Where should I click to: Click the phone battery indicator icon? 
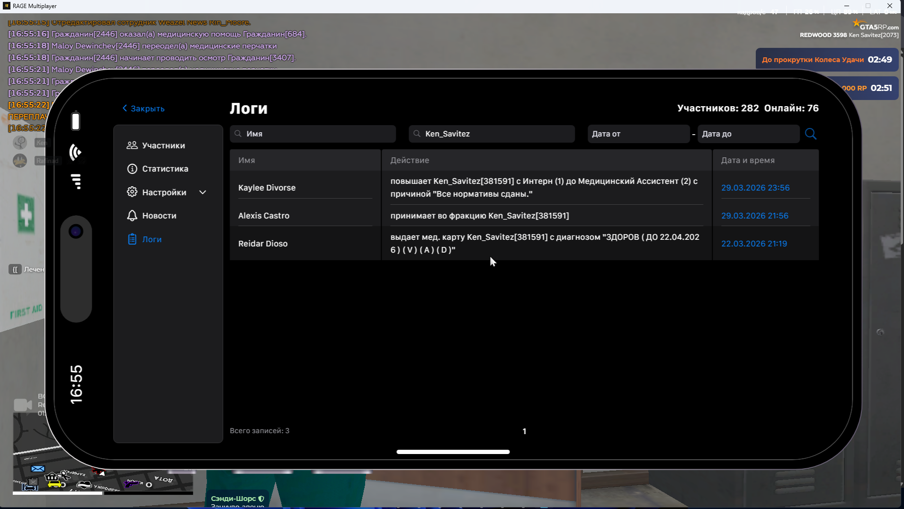[76, 121]
